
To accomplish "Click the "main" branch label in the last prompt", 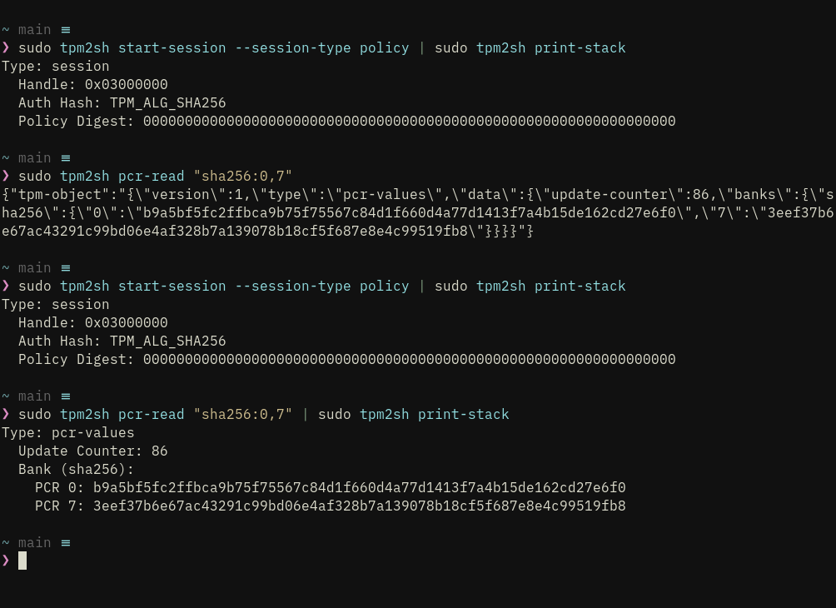I will point(35,543).
